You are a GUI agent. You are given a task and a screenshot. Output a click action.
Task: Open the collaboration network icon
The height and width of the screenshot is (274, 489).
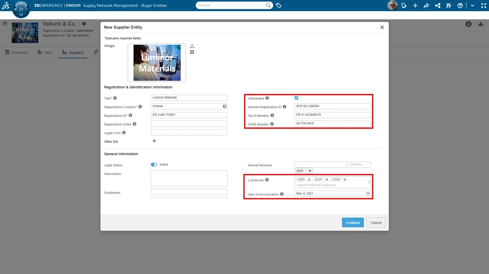438,6
